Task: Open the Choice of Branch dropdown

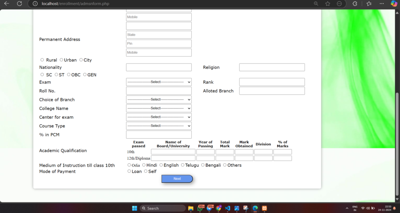Action: point(159,100)
